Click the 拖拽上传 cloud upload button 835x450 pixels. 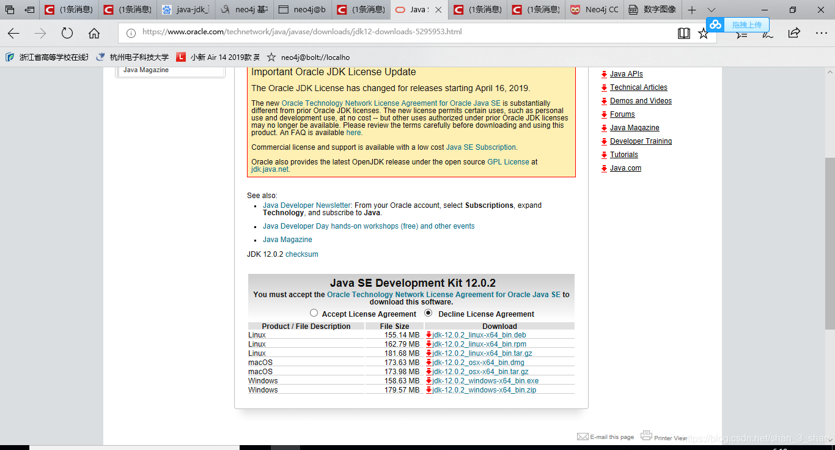(738, 24)
